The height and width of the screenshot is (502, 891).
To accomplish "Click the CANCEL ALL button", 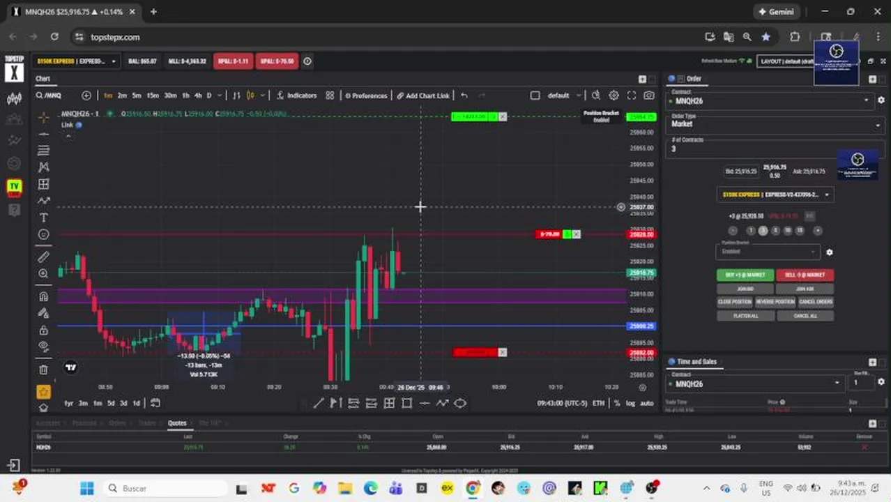I will pos(805,316).
